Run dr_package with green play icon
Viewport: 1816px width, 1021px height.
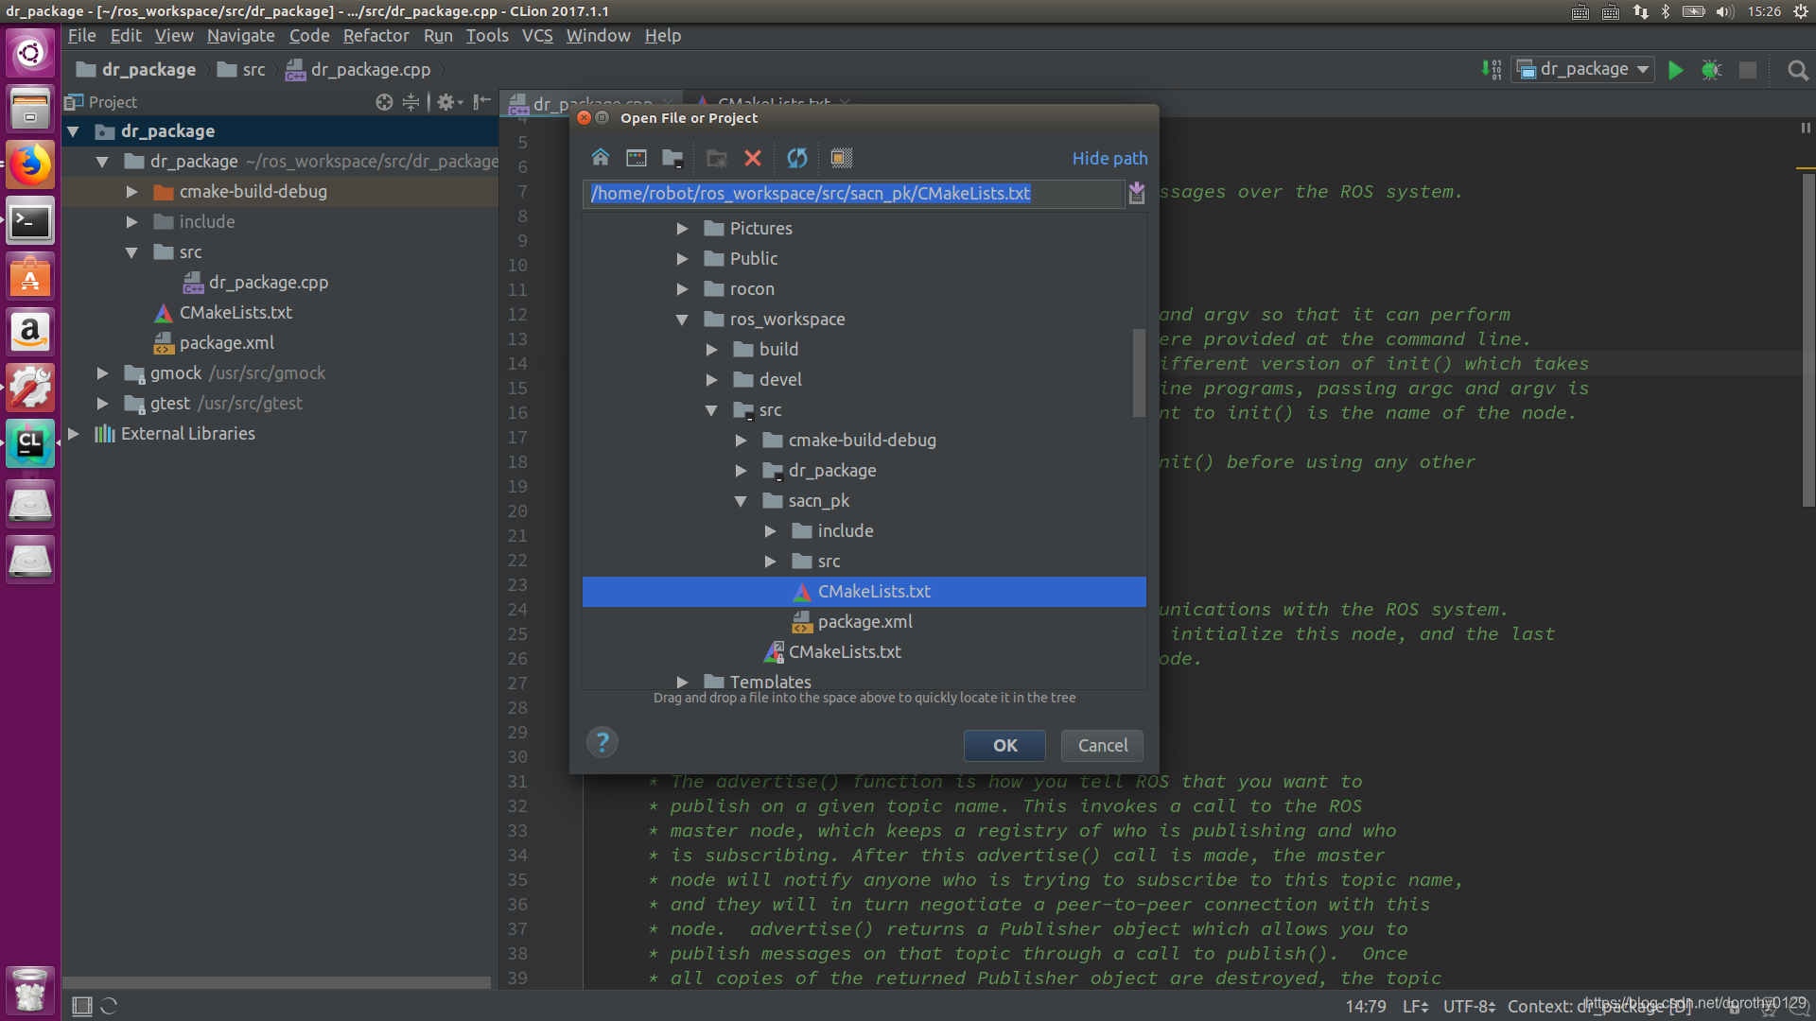(x=1675, y=70)
